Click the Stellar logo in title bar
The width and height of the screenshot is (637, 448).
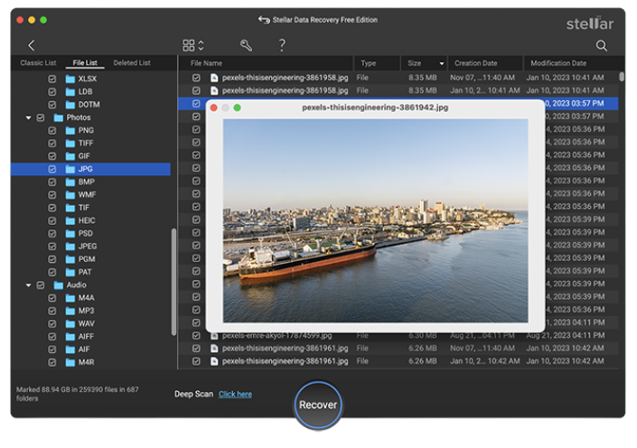coord(589,23)
